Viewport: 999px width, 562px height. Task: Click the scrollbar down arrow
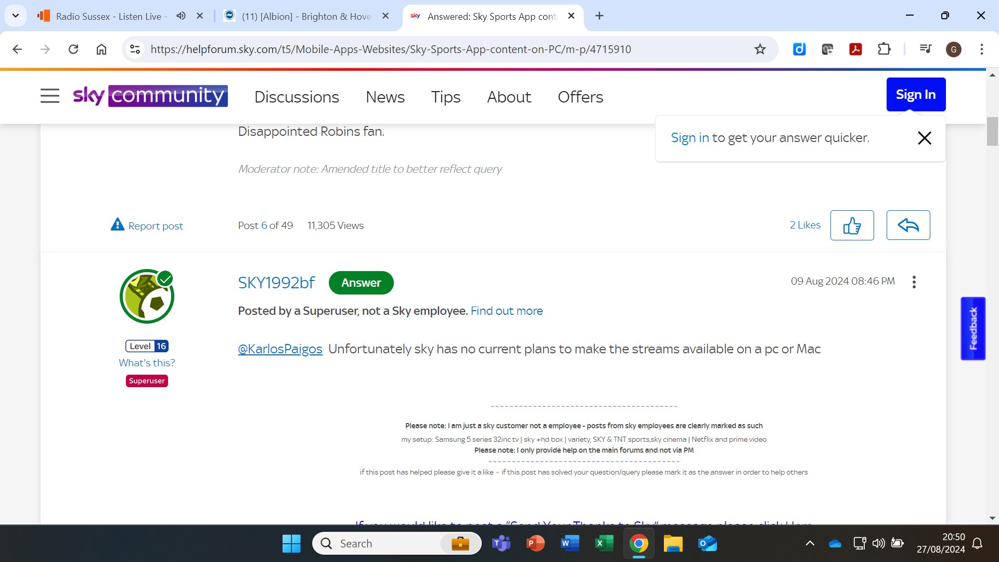(x=992, y=518)
